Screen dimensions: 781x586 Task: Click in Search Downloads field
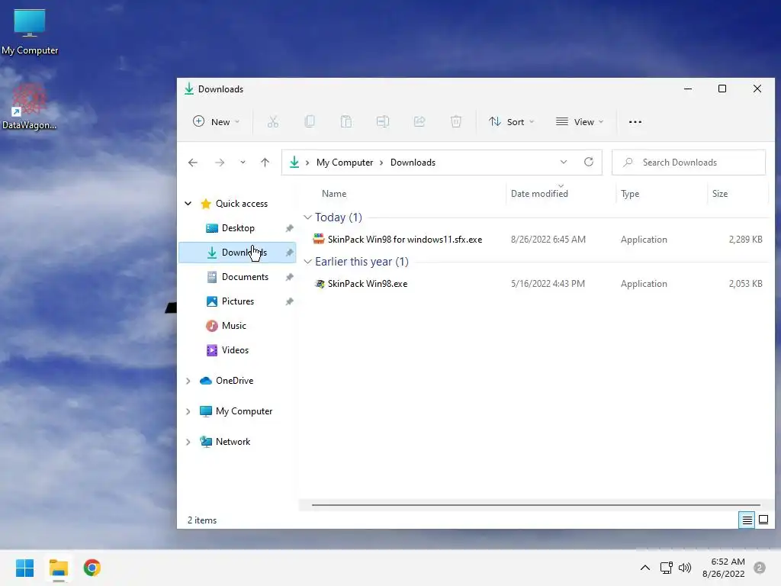coord(689,163)
